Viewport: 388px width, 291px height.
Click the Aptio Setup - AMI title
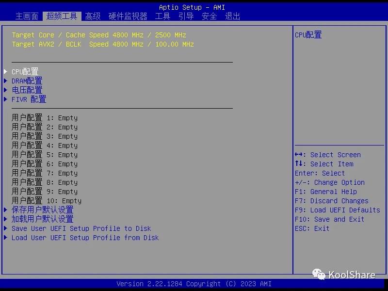pos(192,7)
